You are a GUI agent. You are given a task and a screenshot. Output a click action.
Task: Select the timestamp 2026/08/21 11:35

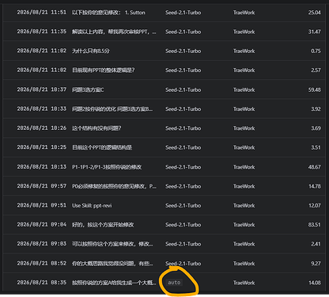pos(42,32)
